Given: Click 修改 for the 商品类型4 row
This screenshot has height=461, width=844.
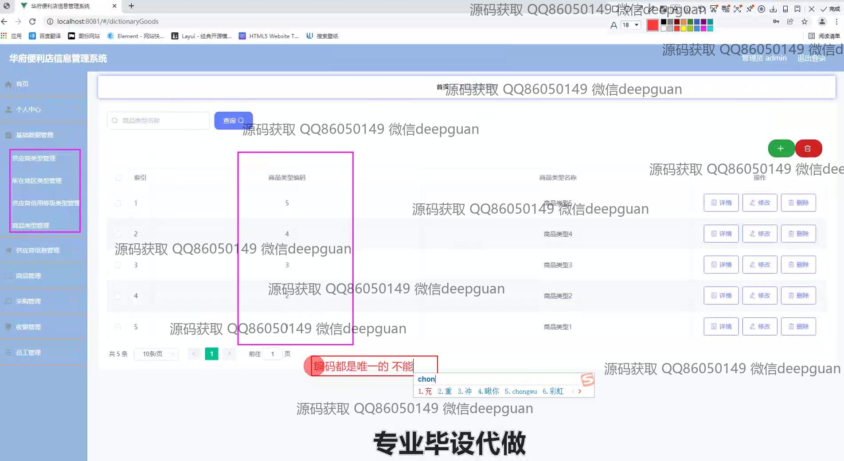Looking at the screenshot, I should tap(759, 234).
